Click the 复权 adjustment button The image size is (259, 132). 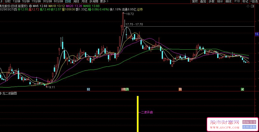(x=195, y=2)
